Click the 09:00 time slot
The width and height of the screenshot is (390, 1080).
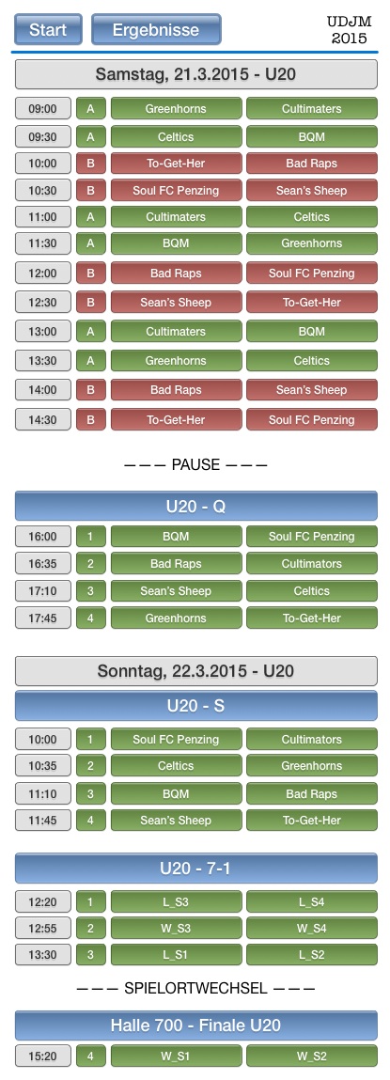[42, 109]
